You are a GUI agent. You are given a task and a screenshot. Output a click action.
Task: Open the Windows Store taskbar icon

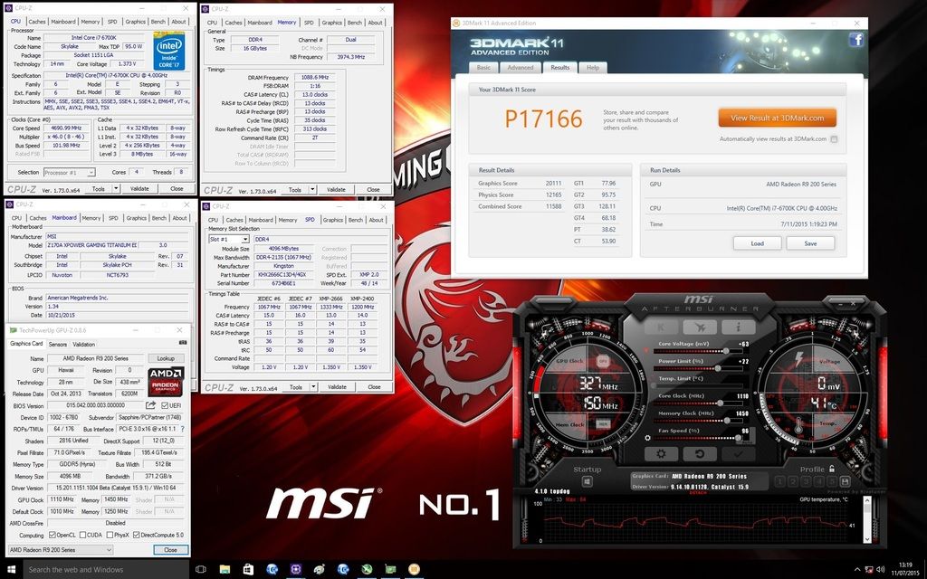click(x=248, y=570)
